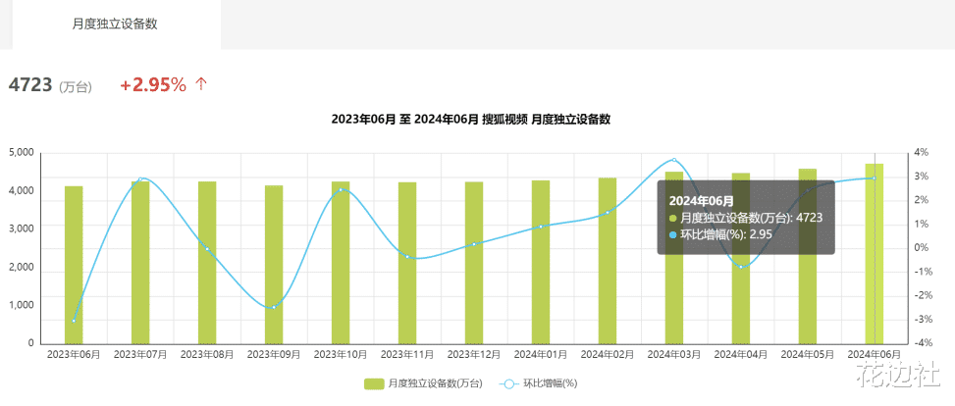Screen dimensions: 955x406
Task: Select the 2024年05月 bar
Action: click(808, 256)
